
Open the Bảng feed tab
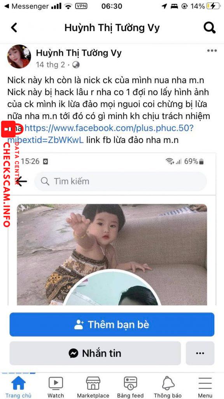click(130, 387)
